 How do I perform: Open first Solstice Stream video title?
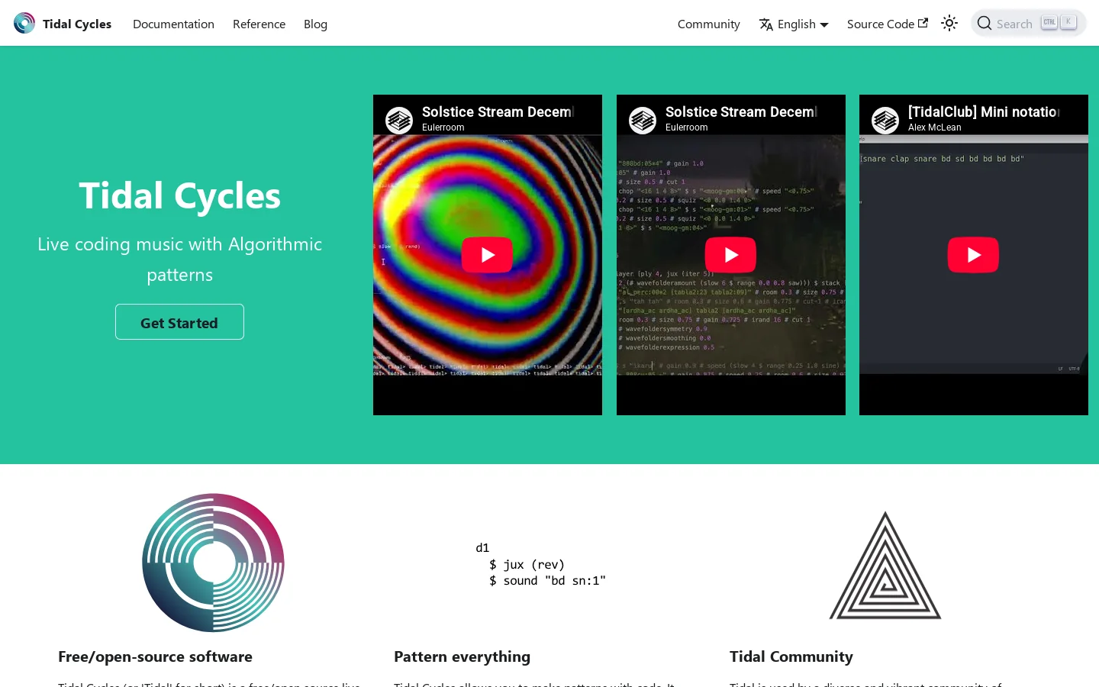pyautogui.click(x=498, y=111)
